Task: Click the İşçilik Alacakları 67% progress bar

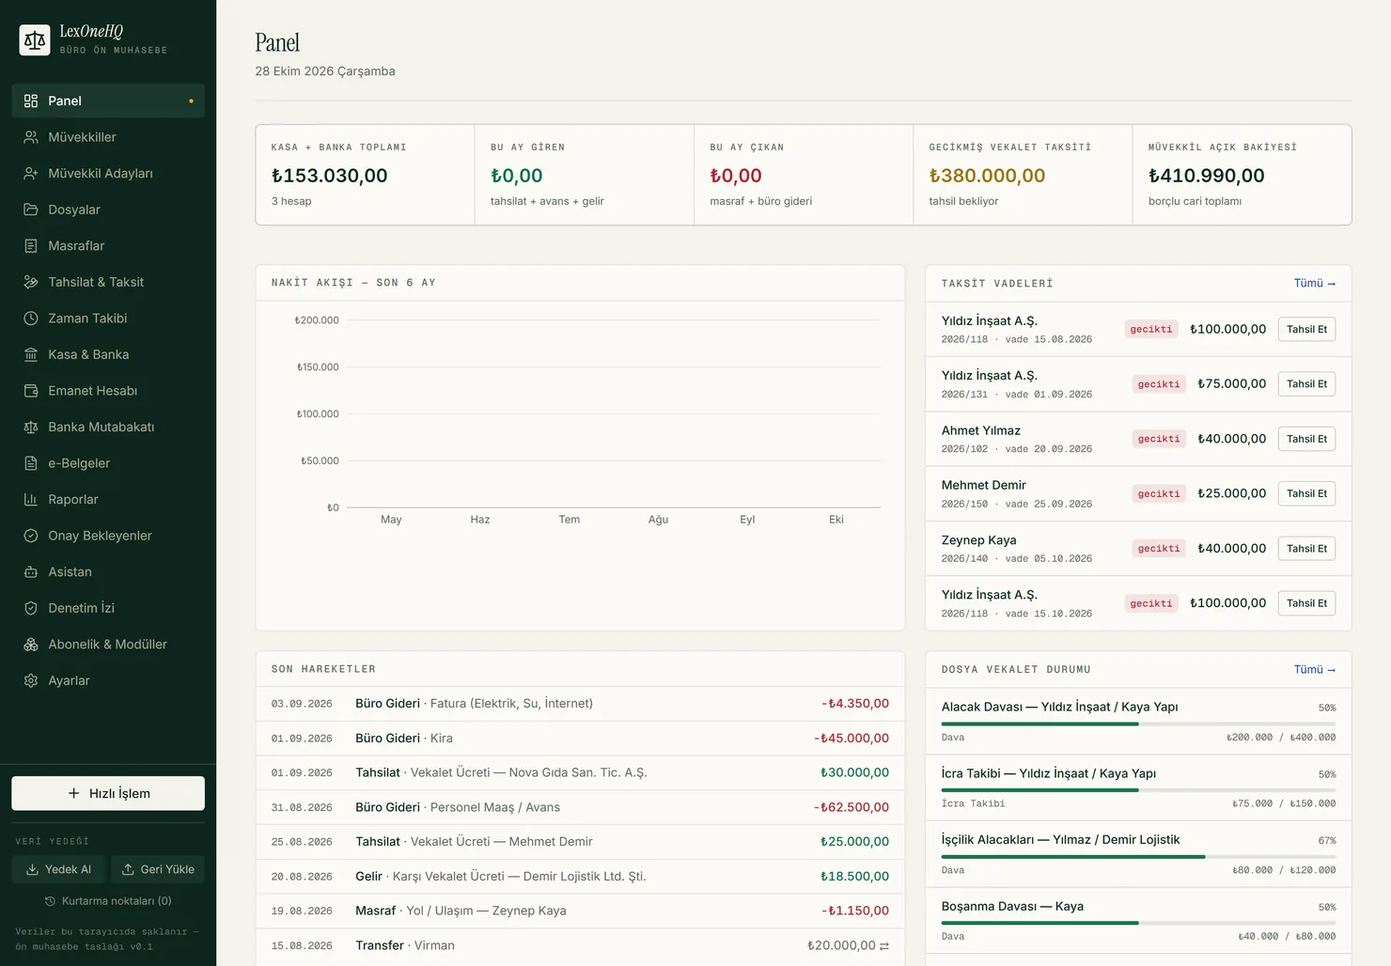Action: pyautogui.click(x=1138, y=857)
